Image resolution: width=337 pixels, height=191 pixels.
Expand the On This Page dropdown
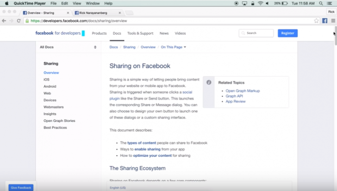[x=174, y=47]
